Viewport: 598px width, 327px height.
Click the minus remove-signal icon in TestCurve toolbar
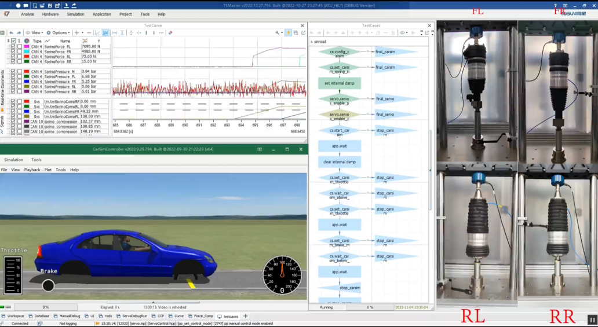pos(89,33)
